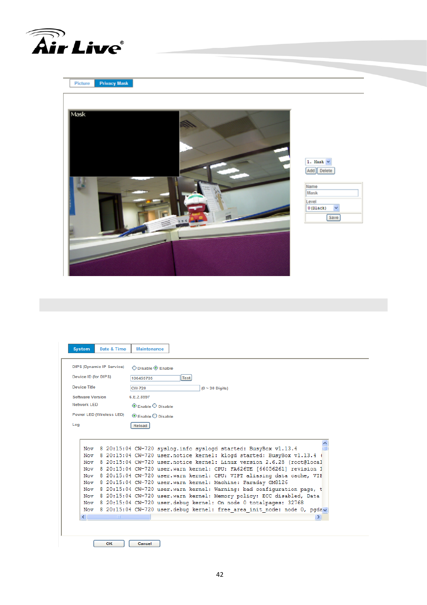Open the System tab

[x=81, y=349]
